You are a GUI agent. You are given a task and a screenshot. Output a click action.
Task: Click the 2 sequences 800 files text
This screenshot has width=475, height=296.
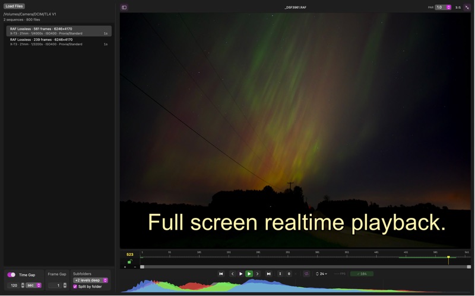pyautogui.click(x=22, y=20)
